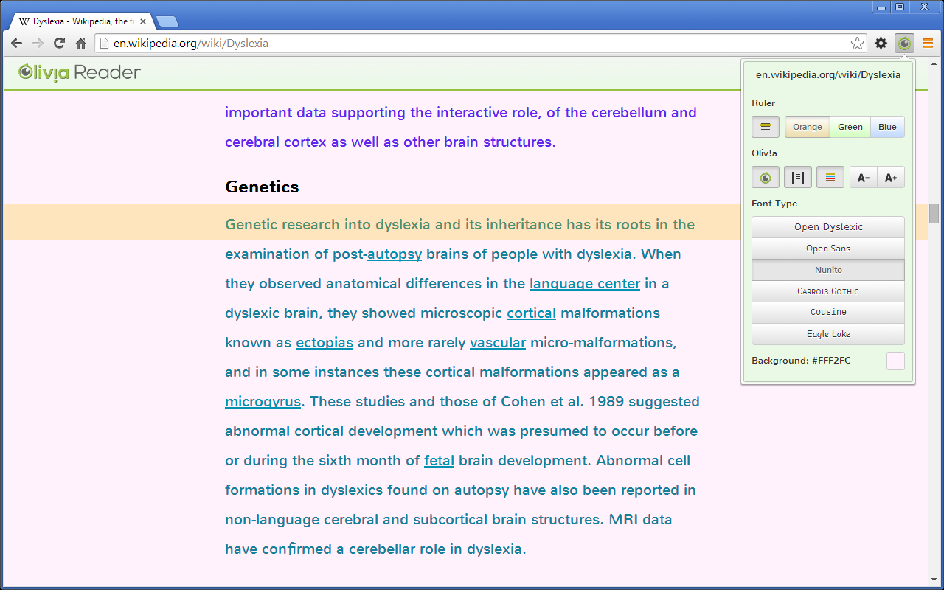Increase font size with A+ button
The image size is (944, 590).
pyautogui.click(x=890, y=178)
